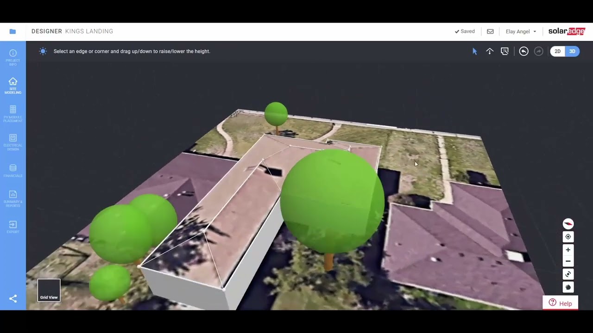This screenshot has width=593, height=333.
Task: Open Electrical Design step
Action: click(13, 142)
